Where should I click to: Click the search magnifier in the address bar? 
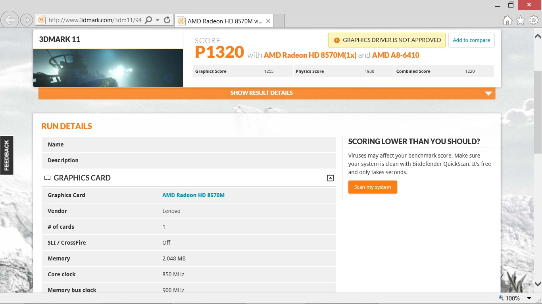click(x=148, y=20)
